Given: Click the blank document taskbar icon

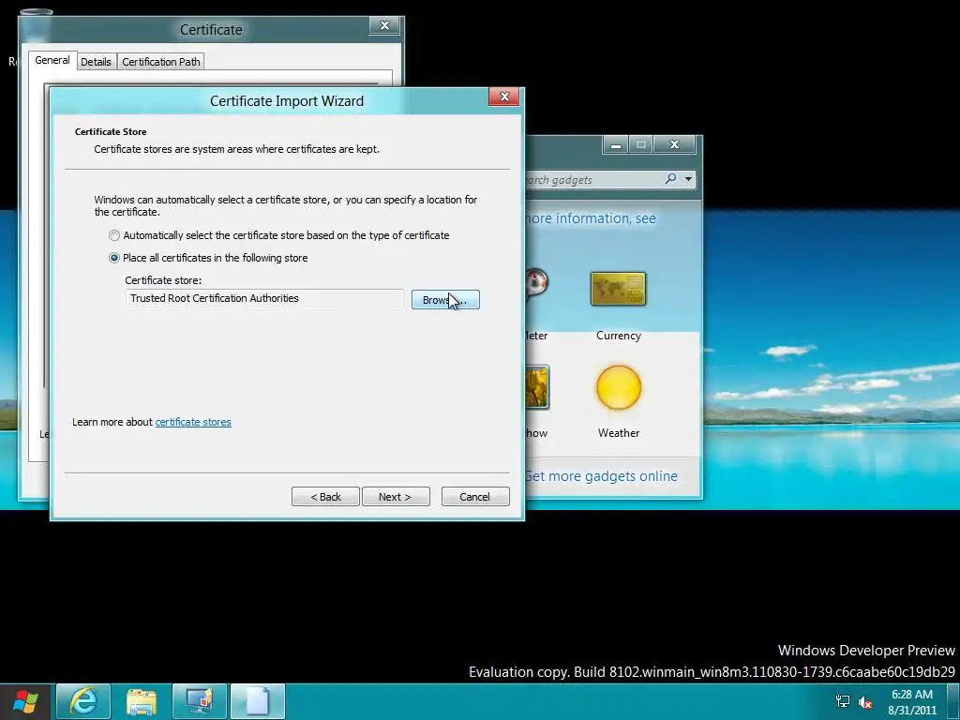Looking at the screenshot, I should click(258, 701).
